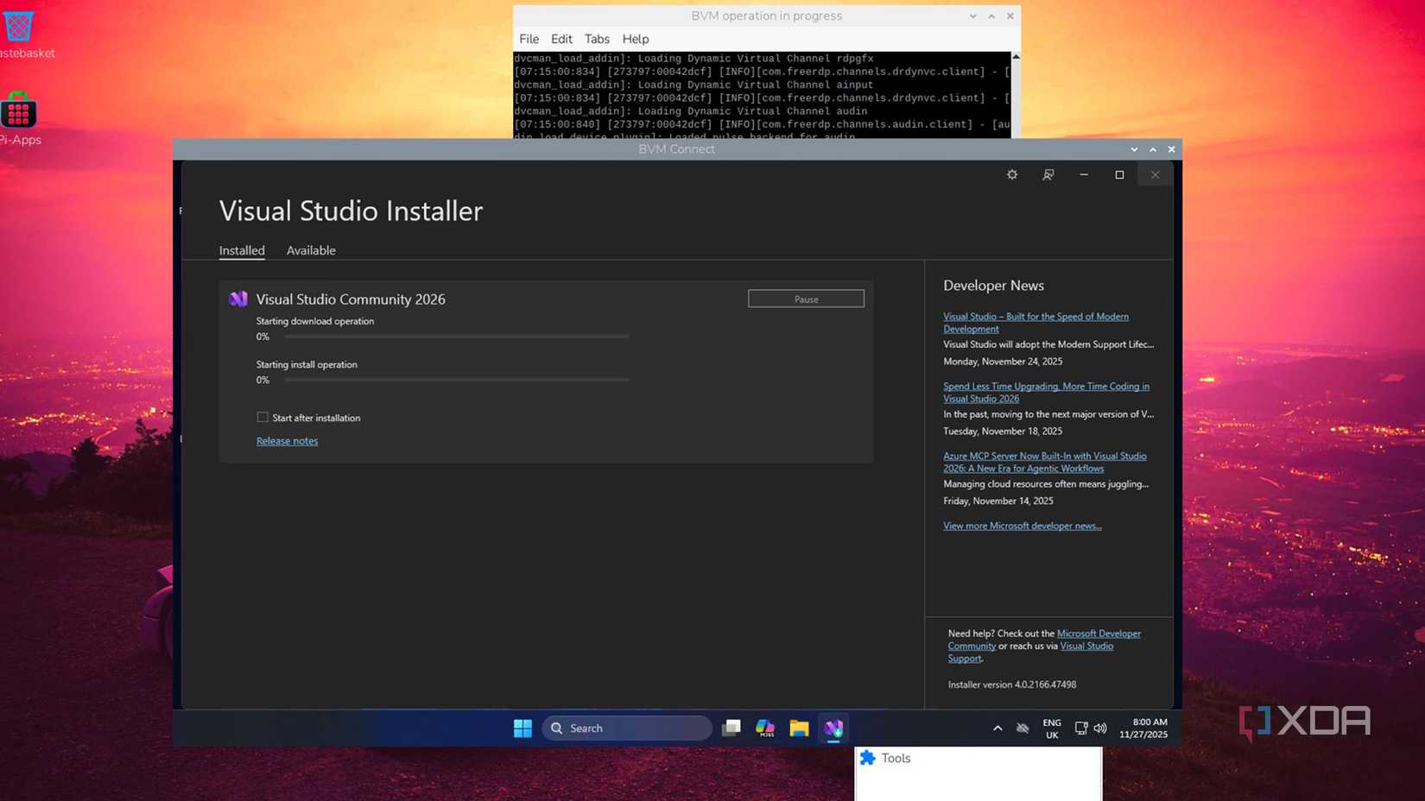Screen dimensions: 1425x801
Task: Open File Explorer from the taskbar
Action: click(x=798, y=728)
